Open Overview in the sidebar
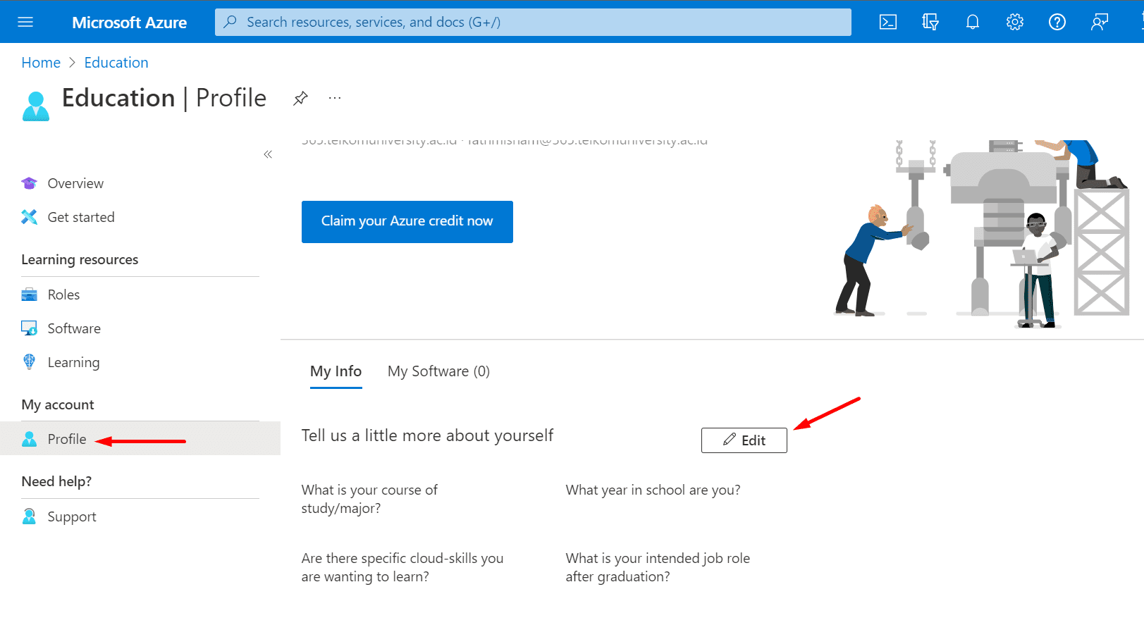The width and height of the screenshot is (1144, 625). (75, 183)
